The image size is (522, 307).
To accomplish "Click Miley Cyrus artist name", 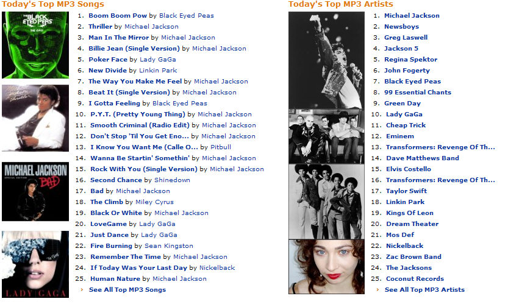I will [x=154, y=202].
